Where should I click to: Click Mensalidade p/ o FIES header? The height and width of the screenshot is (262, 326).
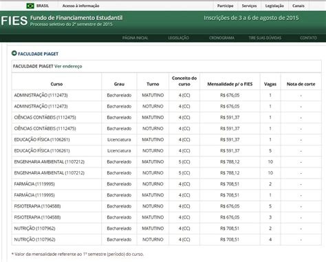[230, 84]
